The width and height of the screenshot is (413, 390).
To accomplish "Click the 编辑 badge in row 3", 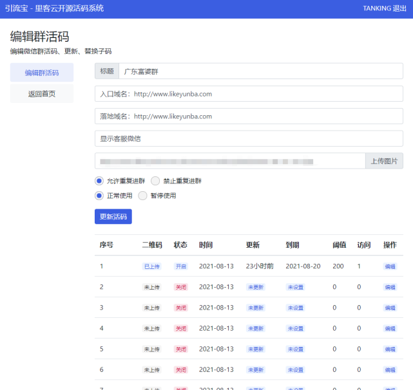I will tap(390, 308).
